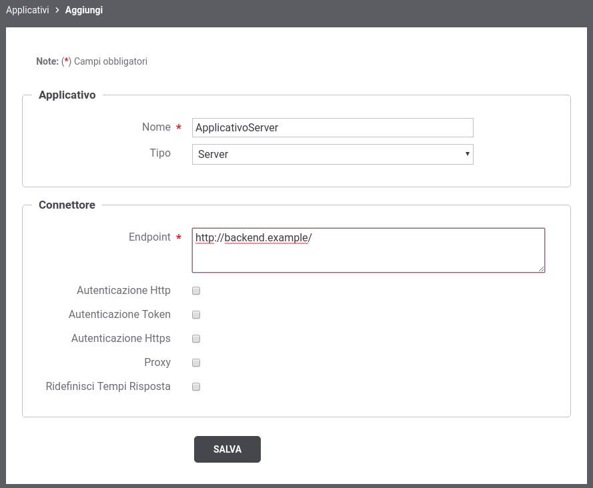Click the Tipo field label
593x488 pixels.
(x=160, y=153)
